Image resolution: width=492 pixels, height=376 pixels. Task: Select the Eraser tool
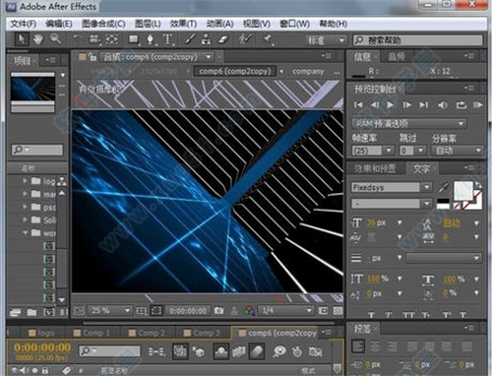click(222, 39)
